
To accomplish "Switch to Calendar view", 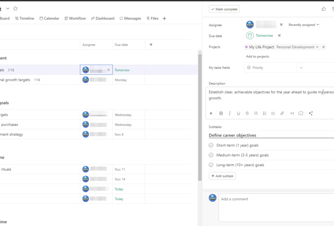I will tap(49, 18).
